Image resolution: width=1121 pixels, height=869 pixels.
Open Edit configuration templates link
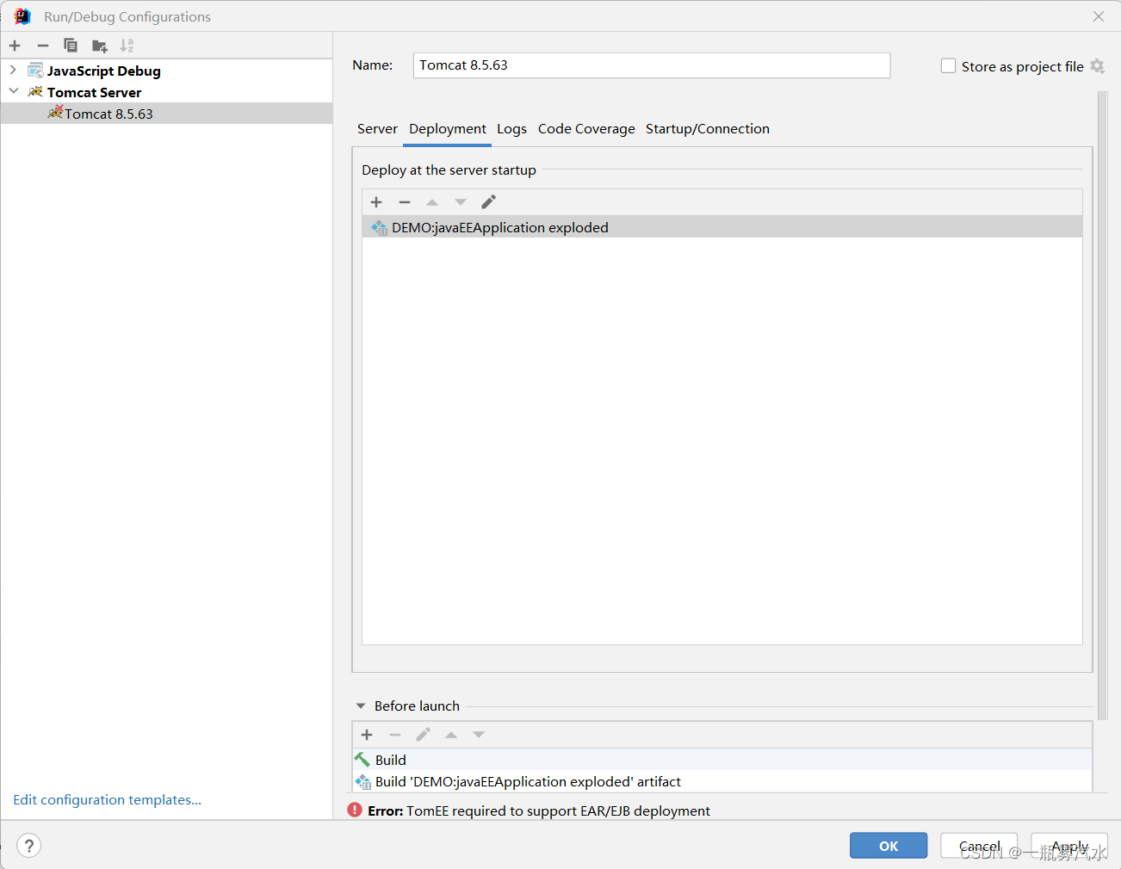(108, 800)
